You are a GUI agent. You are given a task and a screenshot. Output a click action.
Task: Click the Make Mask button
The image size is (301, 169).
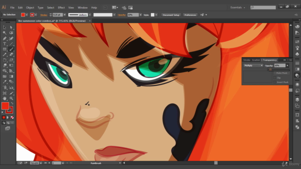click(x=282, y=73)
